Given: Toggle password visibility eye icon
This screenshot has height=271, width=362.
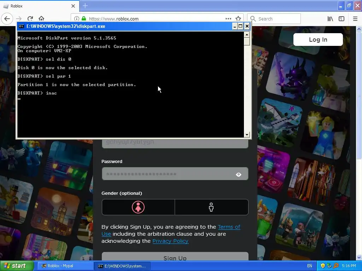Looking at the screenshot, I should click(x=239, y=174).
